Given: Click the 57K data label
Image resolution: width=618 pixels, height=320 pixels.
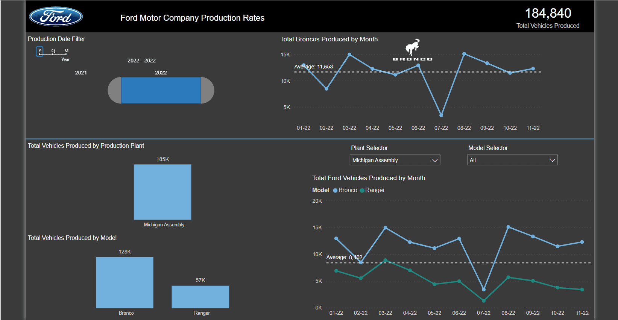Looking at the screenshot, I should click(200, 280).
